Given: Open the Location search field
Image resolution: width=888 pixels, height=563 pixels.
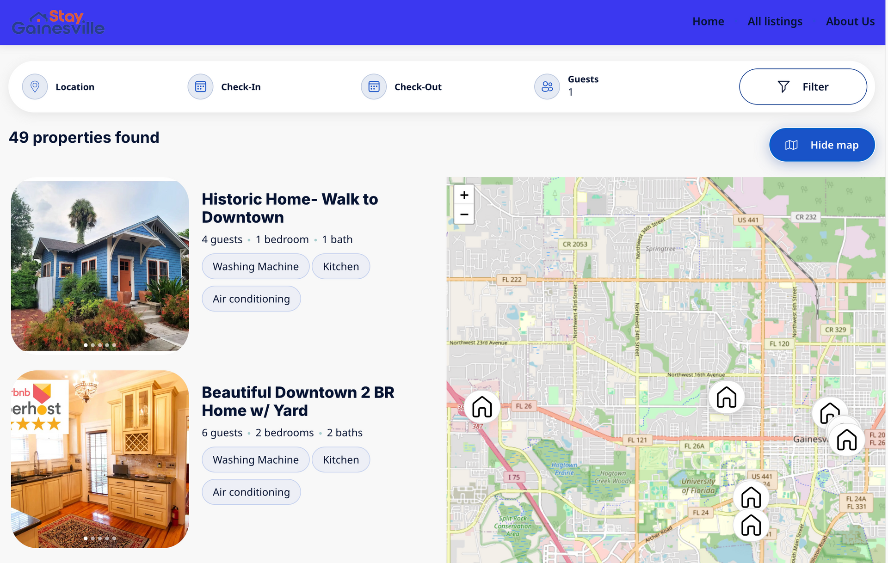Looking at the screenshot, I should point(75,87).
